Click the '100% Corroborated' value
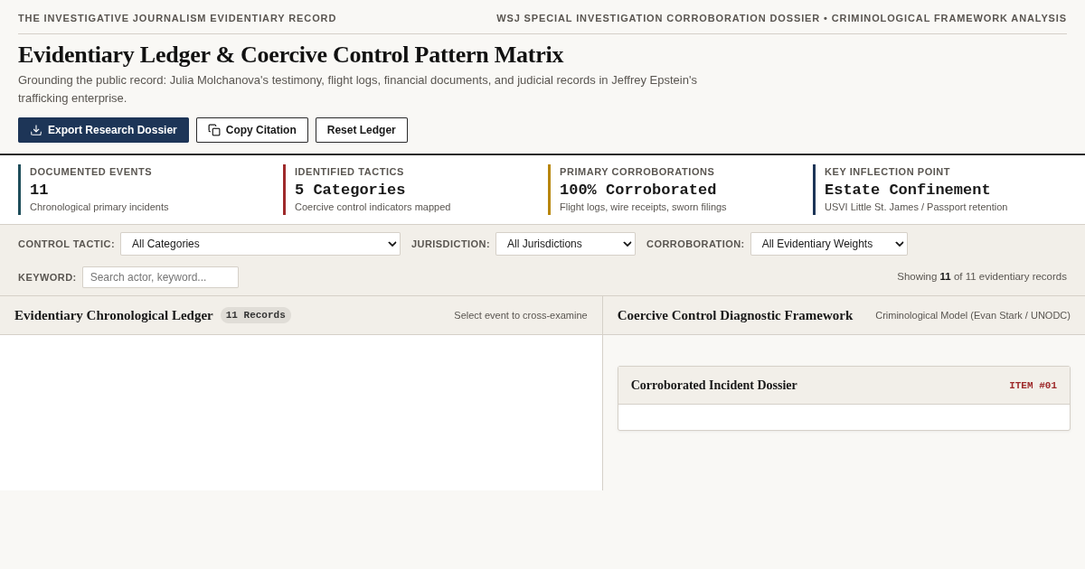This screenshot has width=1085, height=569. [637, 190]
